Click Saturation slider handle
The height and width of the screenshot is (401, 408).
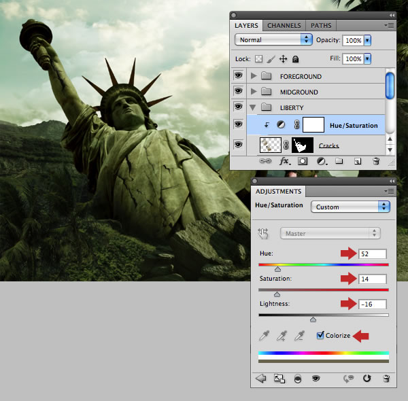pos(277,294)
